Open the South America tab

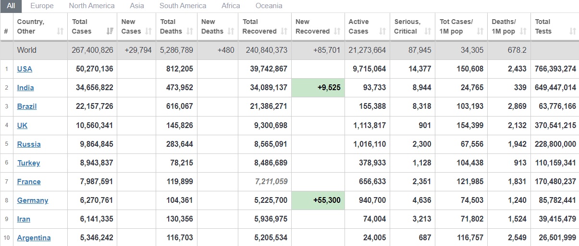coord(183,6)
